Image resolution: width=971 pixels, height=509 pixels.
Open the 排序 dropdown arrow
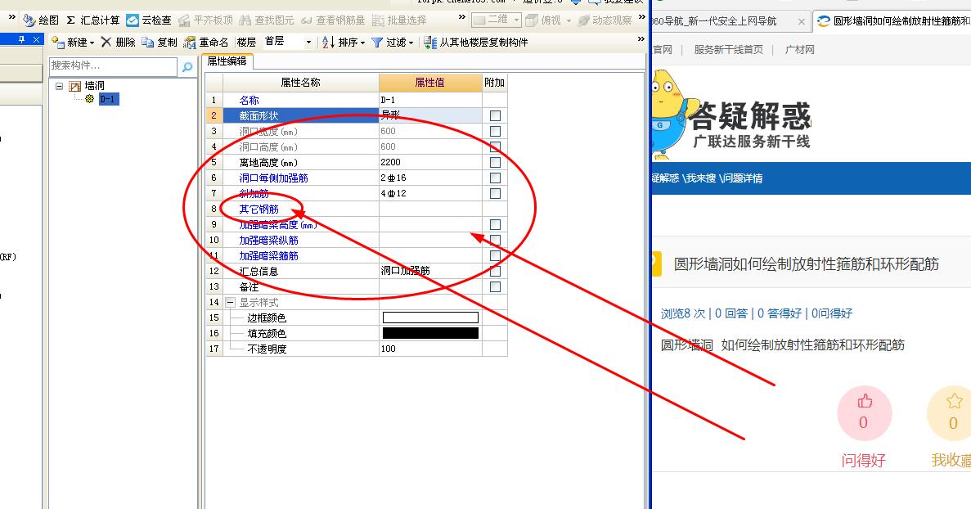point(362,43)
